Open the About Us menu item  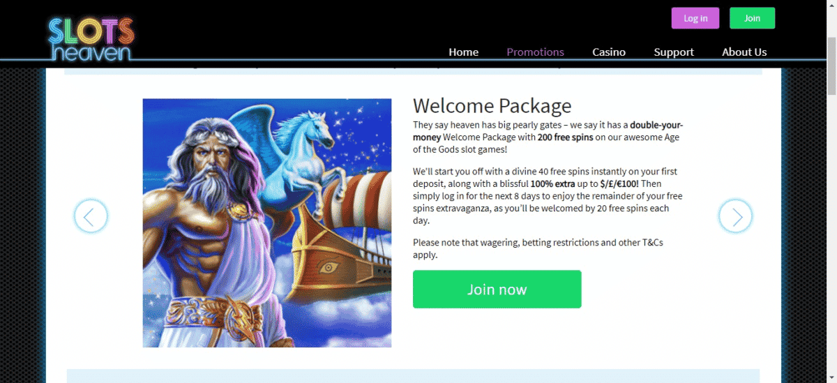pos(744,52)
